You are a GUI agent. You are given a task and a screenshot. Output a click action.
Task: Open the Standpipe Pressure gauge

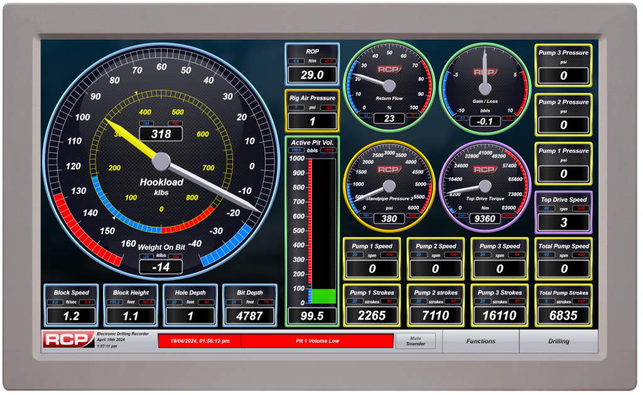[x=389, y=186]
